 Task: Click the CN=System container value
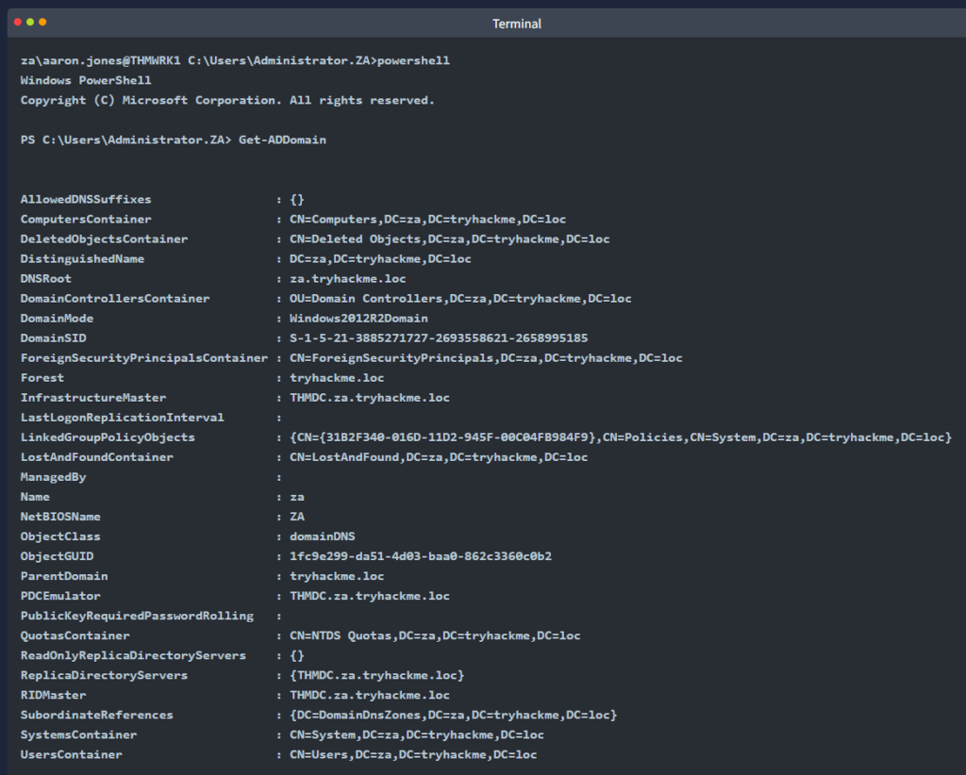[x=416, y=734]
